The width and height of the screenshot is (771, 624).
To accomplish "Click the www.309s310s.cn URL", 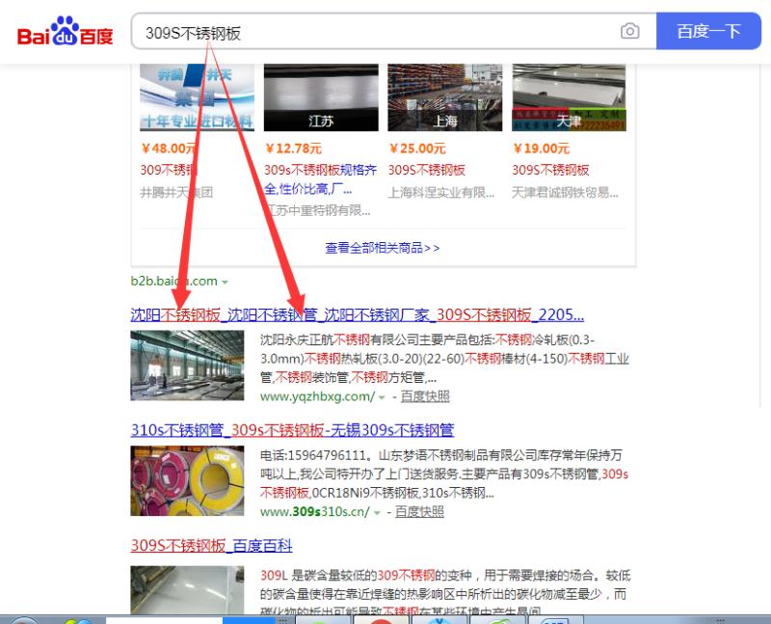I will (315, 512).
